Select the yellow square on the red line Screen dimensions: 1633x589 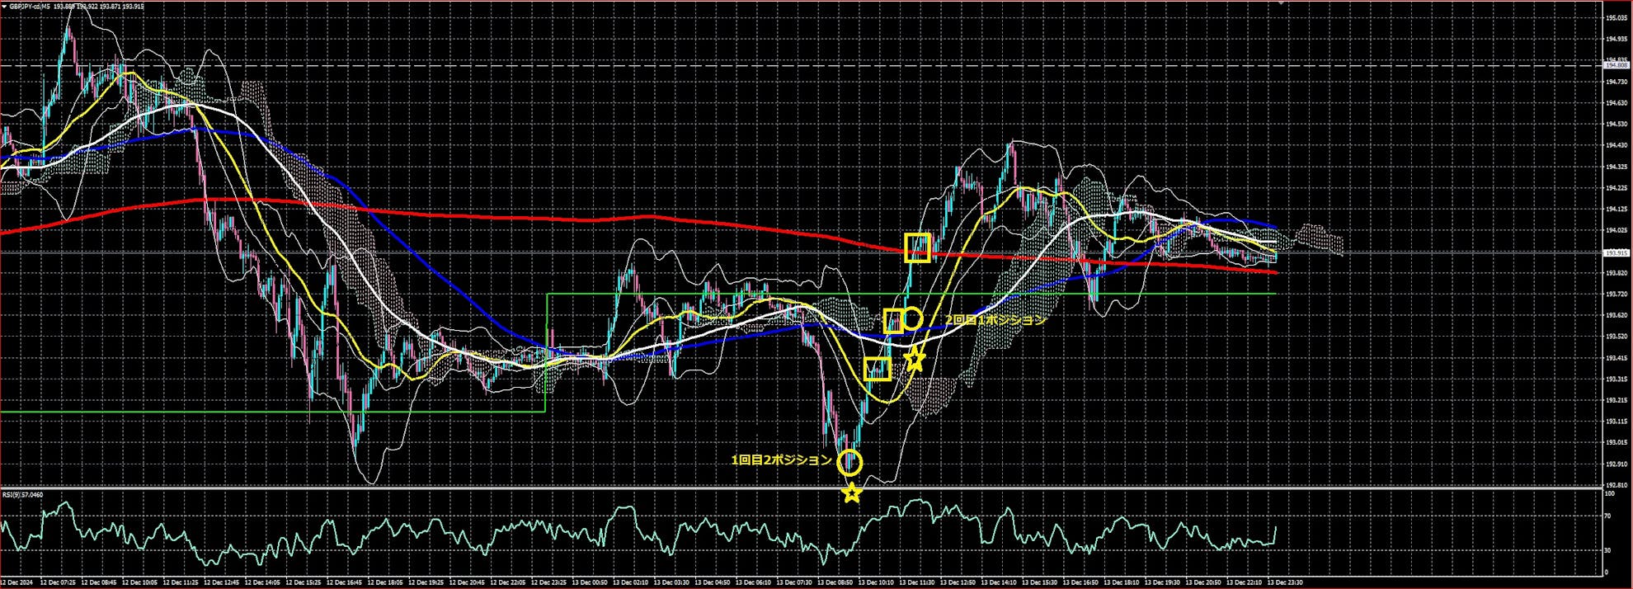[x=917, y=247]
